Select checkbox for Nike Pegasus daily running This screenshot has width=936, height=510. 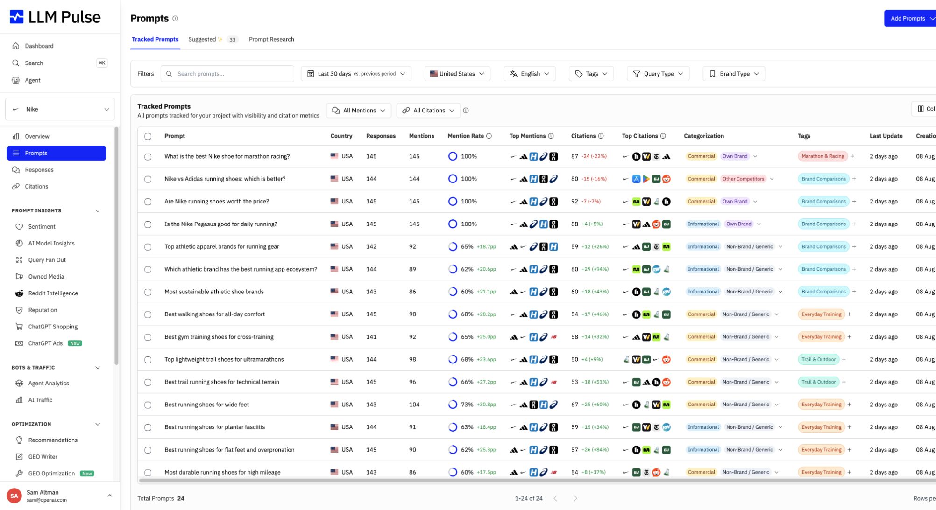pos(148,224)
